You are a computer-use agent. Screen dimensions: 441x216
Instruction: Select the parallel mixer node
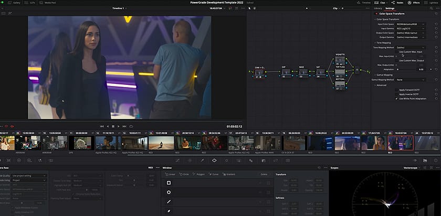click(357, 70)
